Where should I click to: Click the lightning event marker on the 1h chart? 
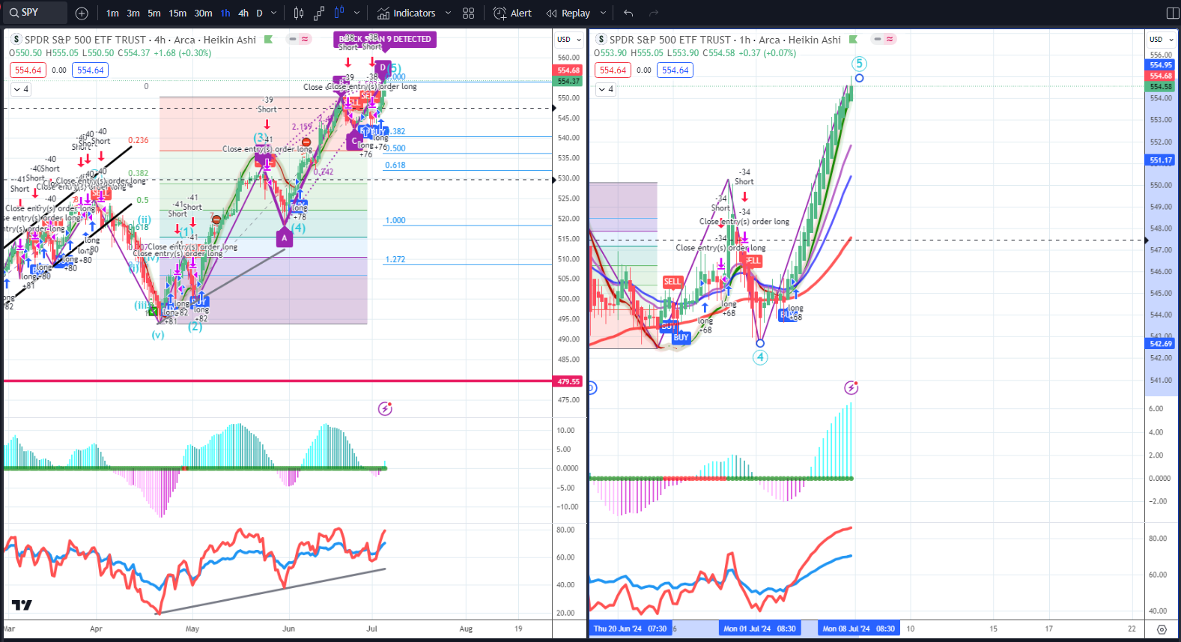[851, 387]
